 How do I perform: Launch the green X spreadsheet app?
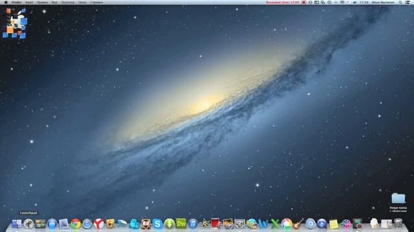(275, 224)
